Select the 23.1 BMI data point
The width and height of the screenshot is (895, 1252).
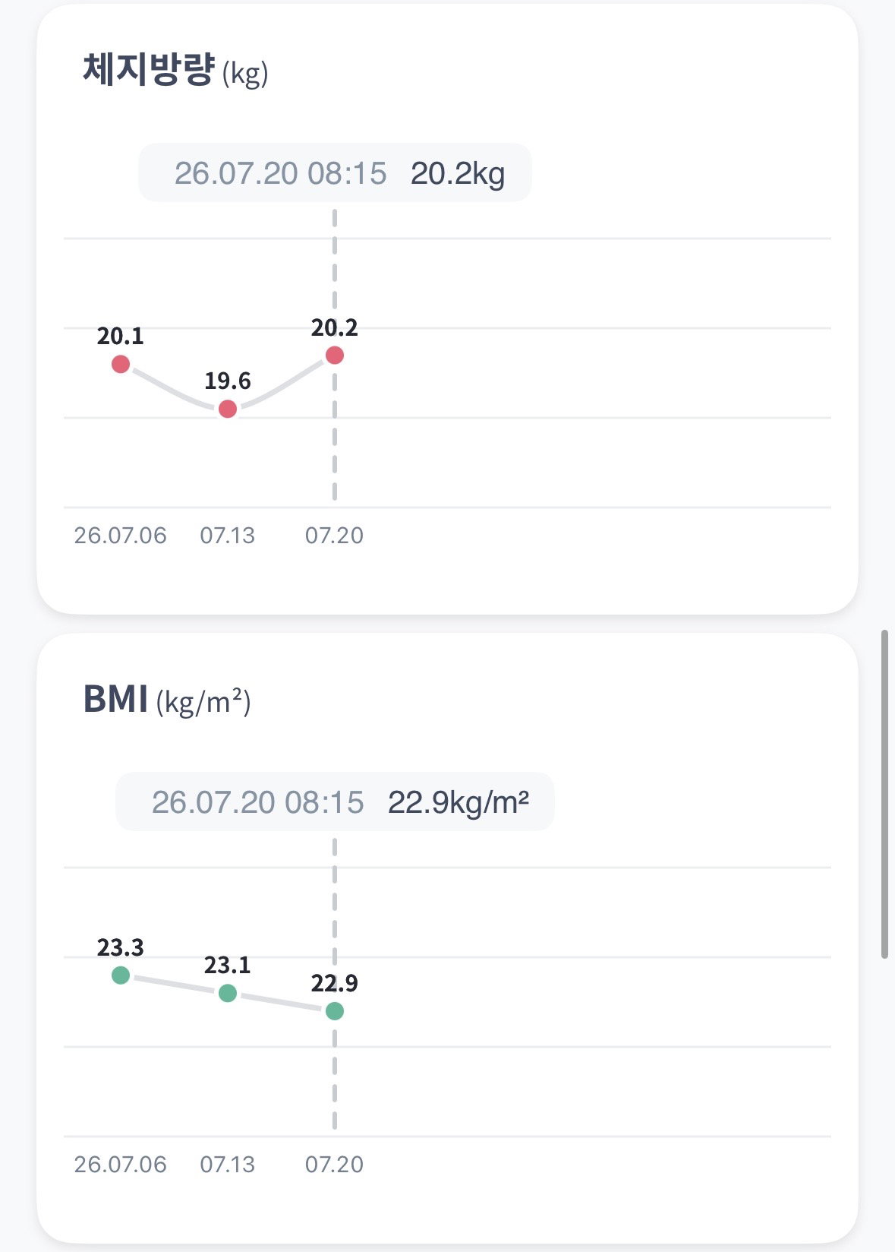click(x=228, y=993)
